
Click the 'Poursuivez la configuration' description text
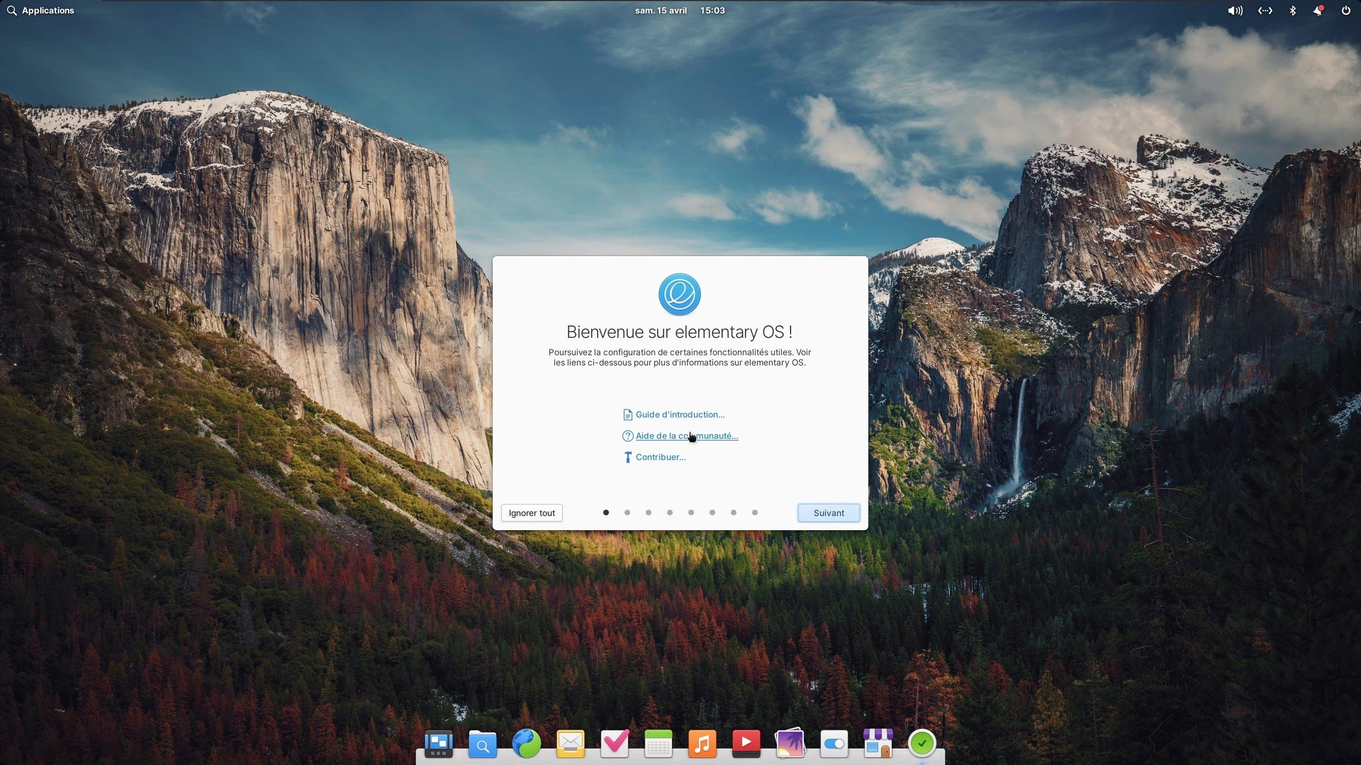click(679, 358)
